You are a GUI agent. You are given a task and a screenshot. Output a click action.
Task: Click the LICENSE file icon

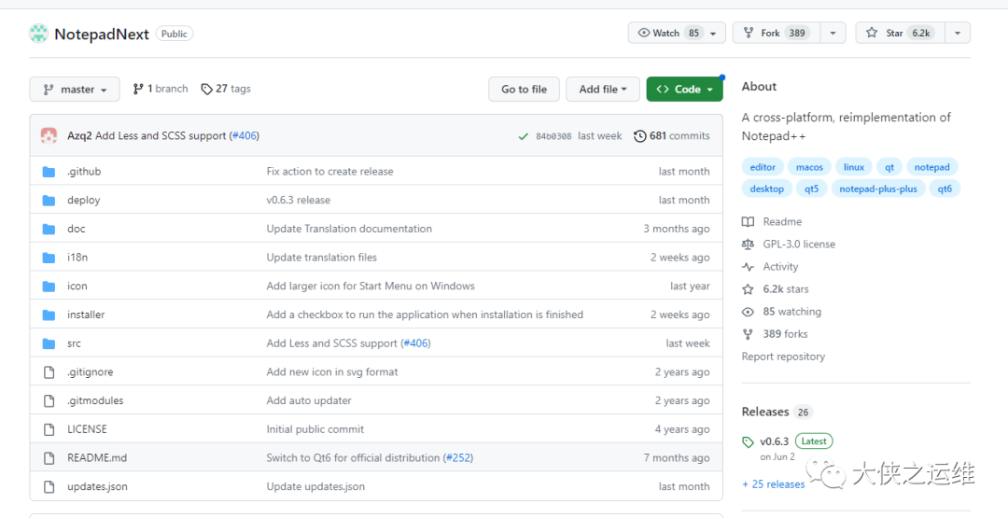coord(49,429)
